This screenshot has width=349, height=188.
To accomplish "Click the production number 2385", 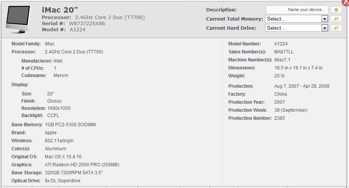I will tap(280, 118).
